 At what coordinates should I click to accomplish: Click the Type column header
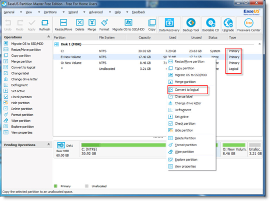tap(245, 37)
